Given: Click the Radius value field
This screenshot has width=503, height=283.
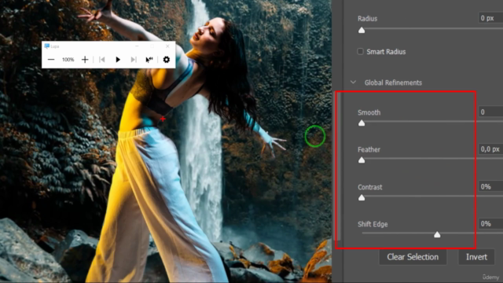Looking at the screenshot, I should [490, 18].
